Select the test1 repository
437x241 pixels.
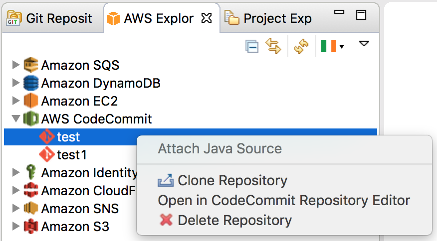point(72,155)
